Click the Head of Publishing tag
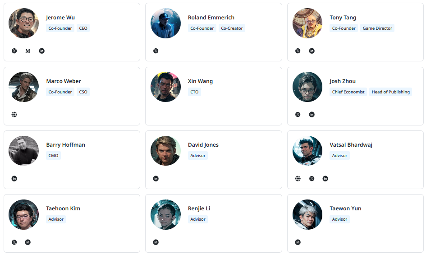Image resolution: width=426 pixels, height=255 pixels. click(391, 92)
